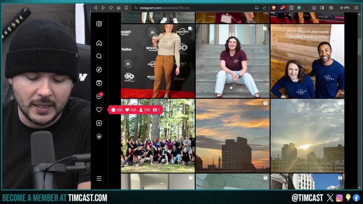This screenshot has height=204, width=363.
Task: Click the TIMCAST.COM text in the banner
Action: [x=88, y=198]
